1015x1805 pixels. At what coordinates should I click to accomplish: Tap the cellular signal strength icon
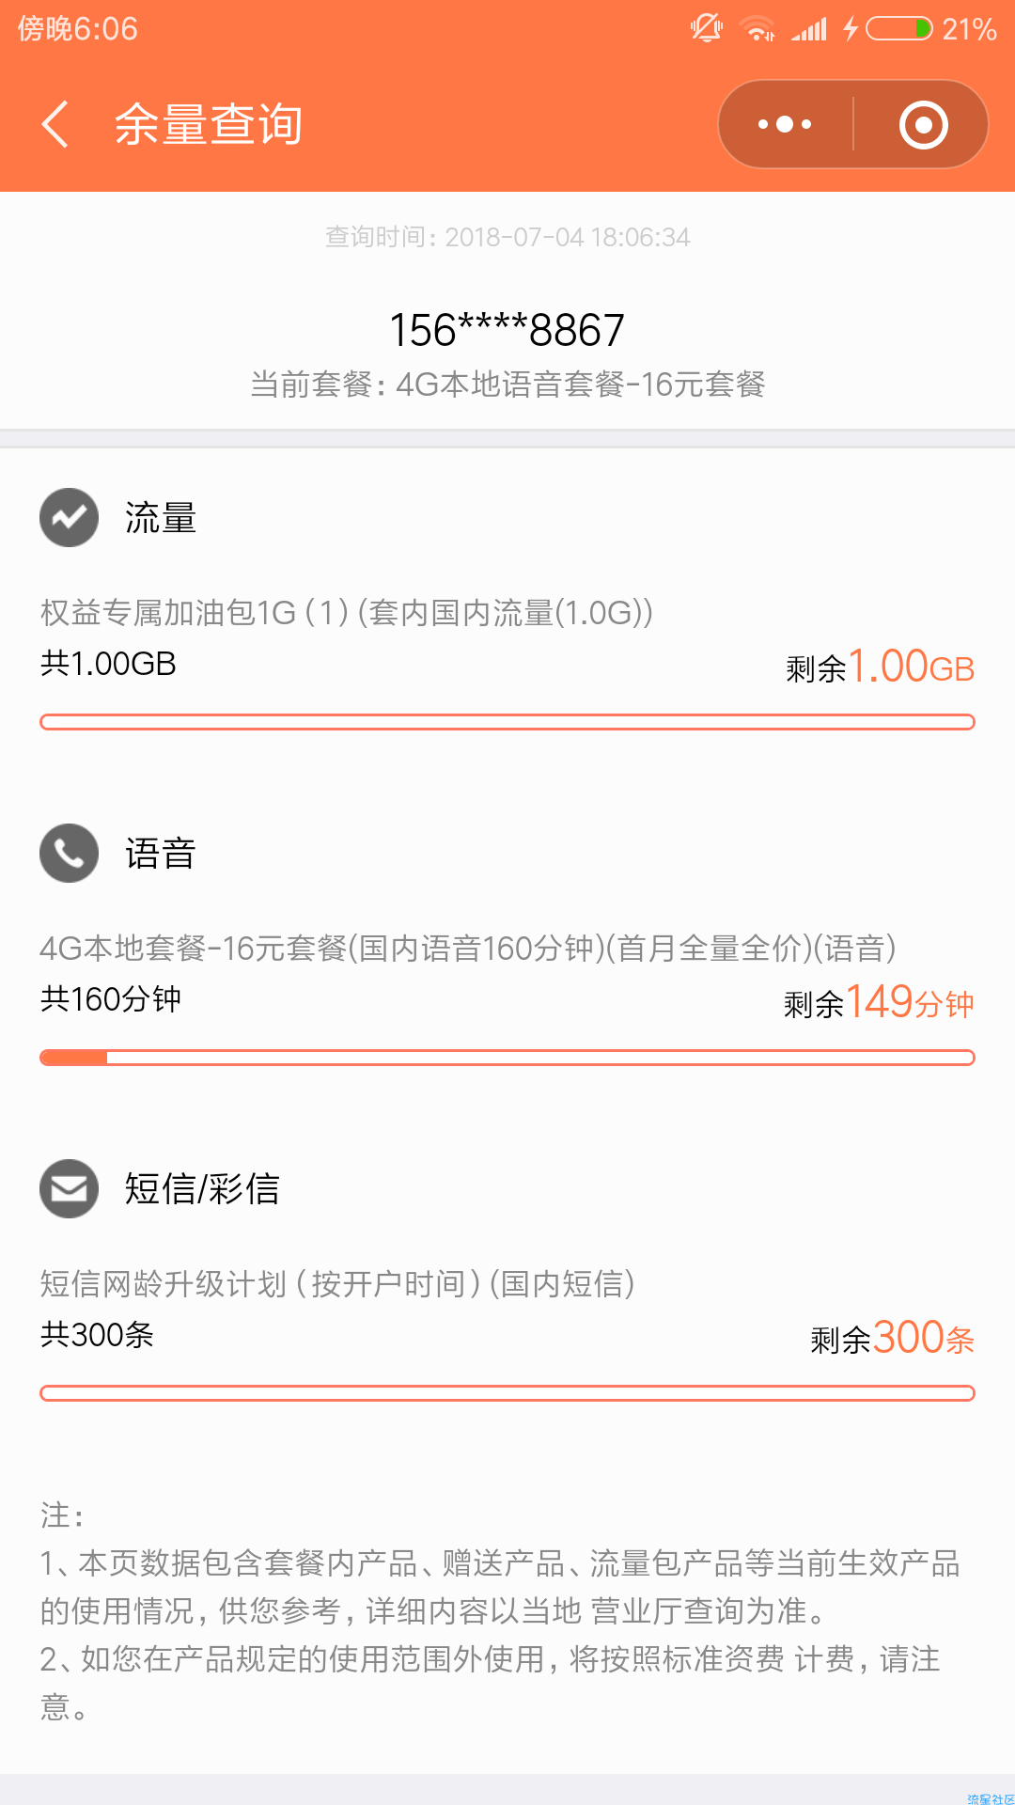[809, 29]
